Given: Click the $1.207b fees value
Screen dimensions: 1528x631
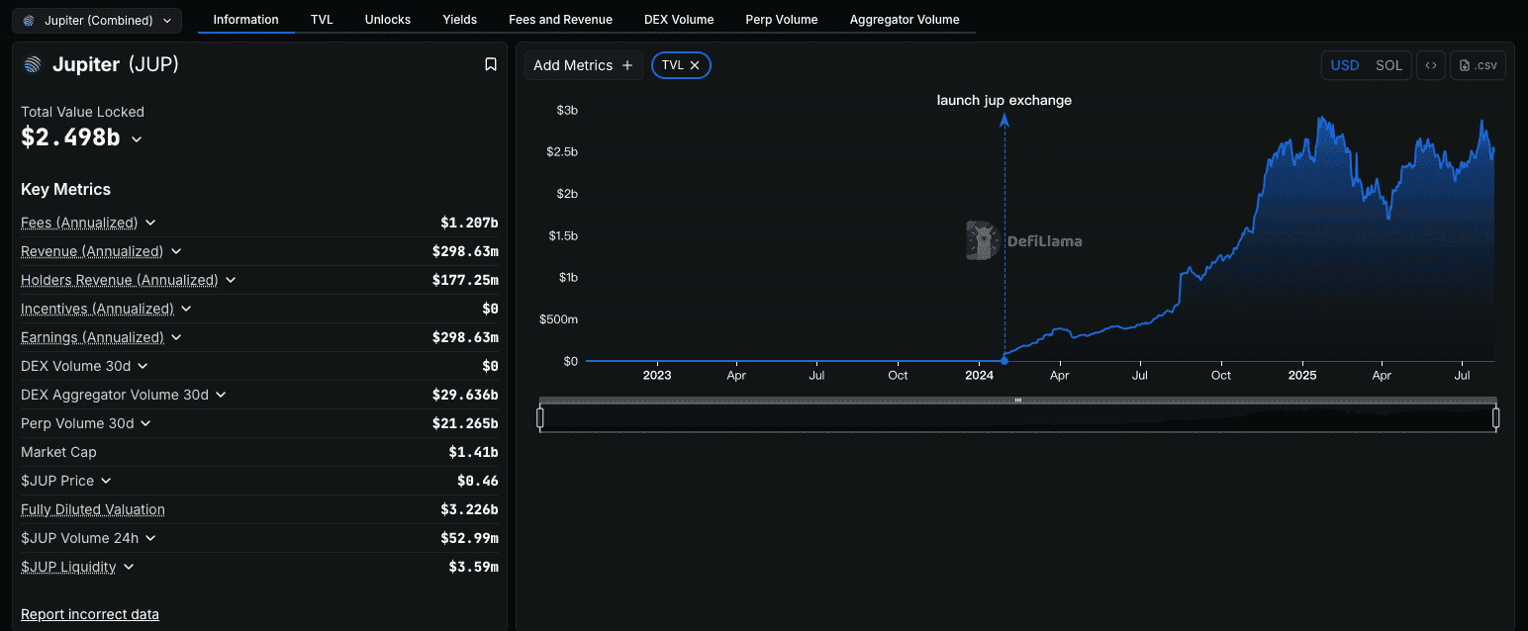Looking at the screenshot, I should [x=469, y=223].
